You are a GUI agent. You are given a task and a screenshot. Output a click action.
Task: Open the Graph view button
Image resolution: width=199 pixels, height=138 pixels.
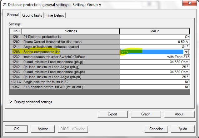click(x=146, y=114)
